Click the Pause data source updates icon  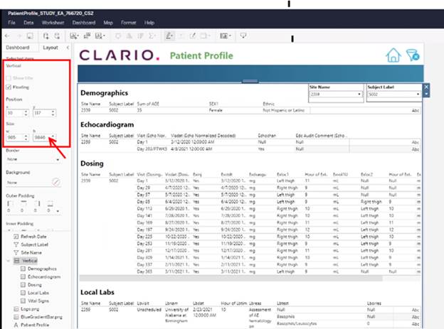[x=57, y=36]
